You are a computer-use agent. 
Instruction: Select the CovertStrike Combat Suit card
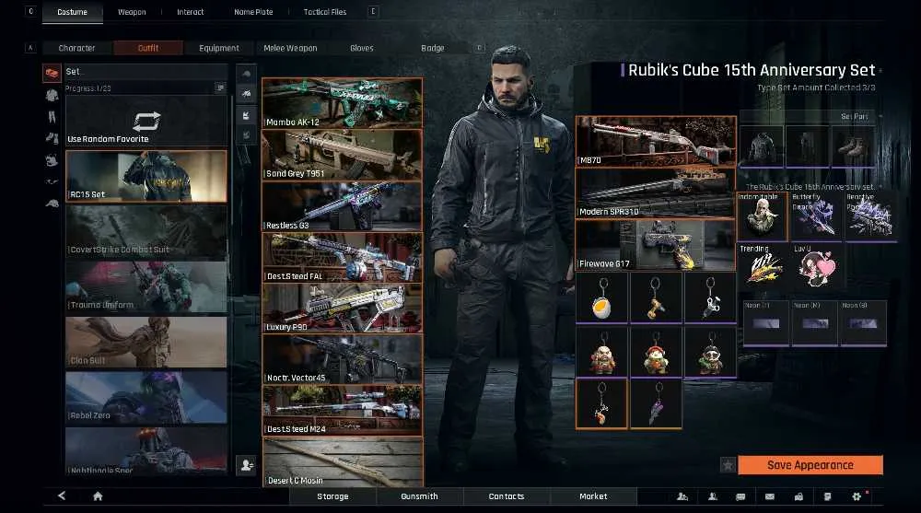click(x=146, y=232)
